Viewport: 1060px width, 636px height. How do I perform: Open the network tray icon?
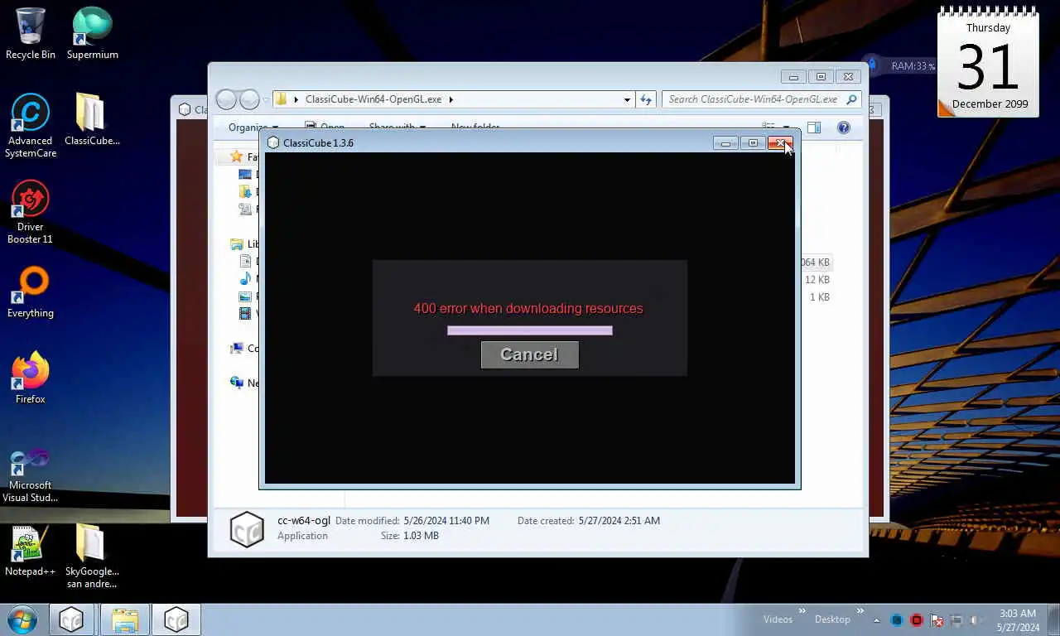956,619
